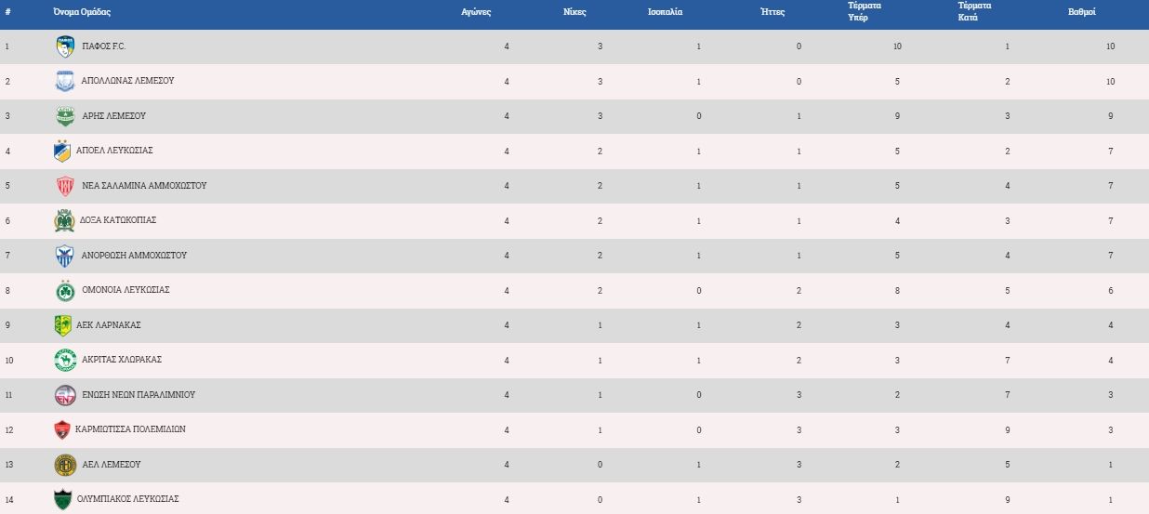Select the ΑΕΛ ΛΕΜΕΣΟΥ team name
The image size is (1149, 514).
coord(112,464)
